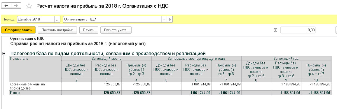Open period picker via ellipsis button
Viewport: 337px width, 109px height.
point(57,19)
